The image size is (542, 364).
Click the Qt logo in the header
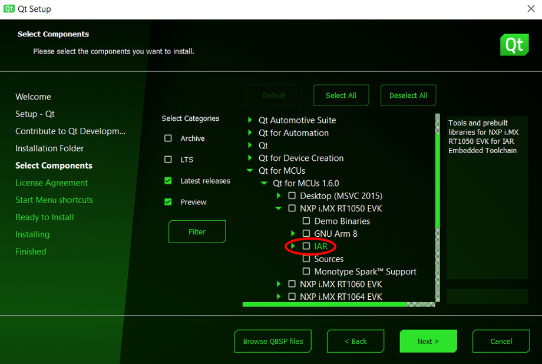click(x=514, y=45)
